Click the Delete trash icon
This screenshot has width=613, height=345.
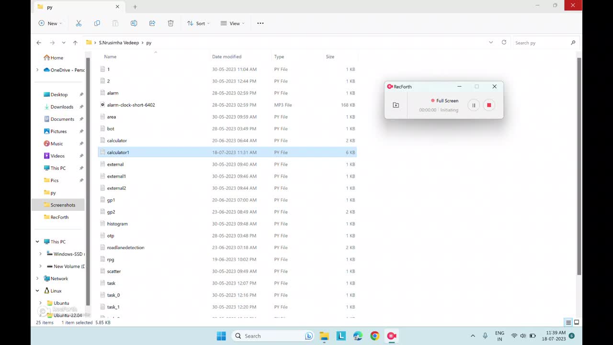170,23
